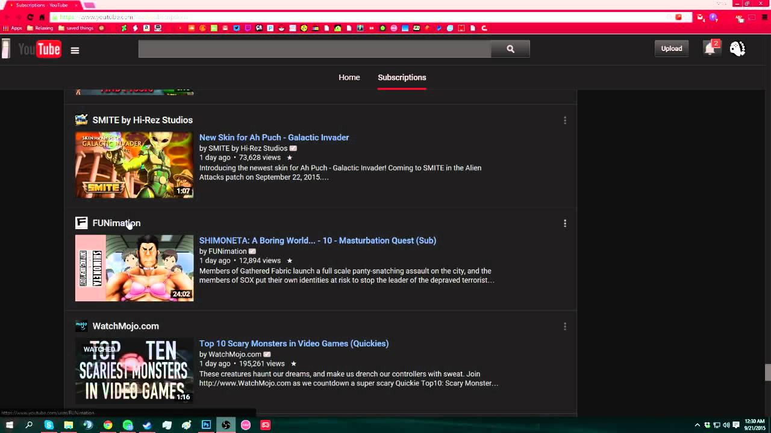The width and height of the screenshot is (771, 433).
Task: Open OBS Studio from the taskbar
Action: pos(226,425)
